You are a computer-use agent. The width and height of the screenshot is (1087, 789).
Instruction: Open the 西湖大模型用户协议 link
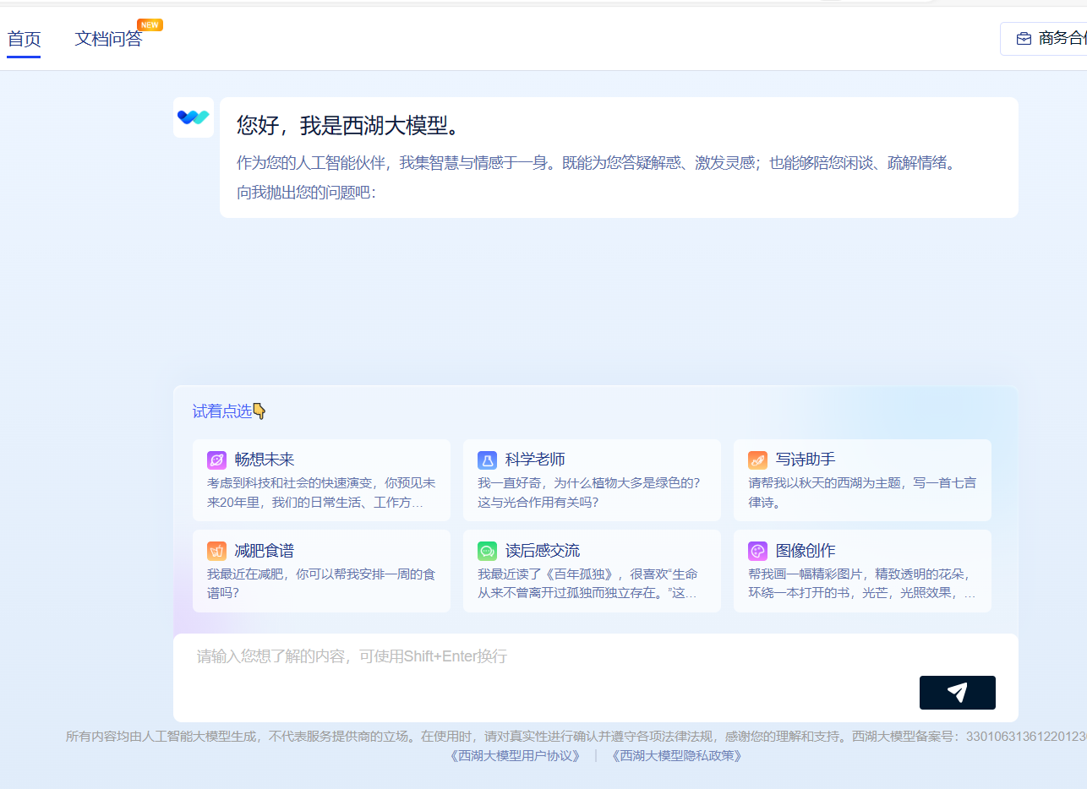(x=514, y=756)
